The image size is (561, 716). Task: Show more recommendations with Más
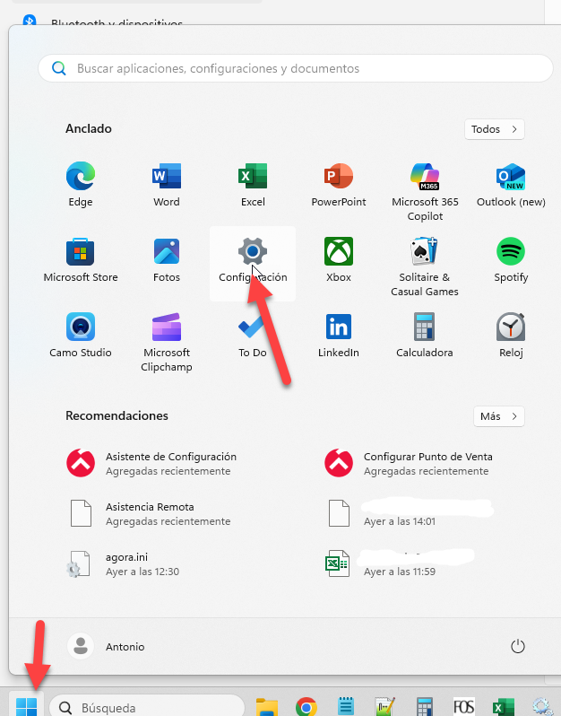point(499,416)
